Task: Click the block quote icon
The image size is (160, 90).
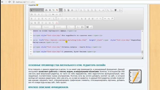Action: pos(74,19)
